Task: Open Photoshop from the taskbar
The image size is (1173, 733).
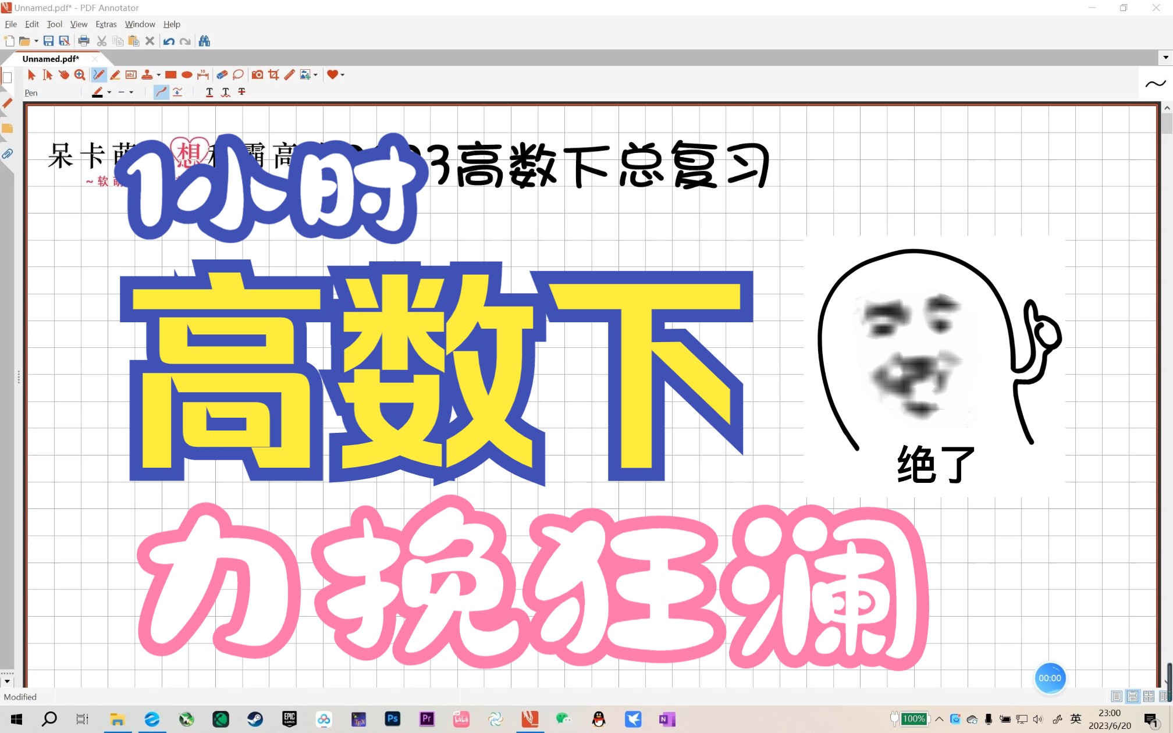Action: tap(393, 719)
